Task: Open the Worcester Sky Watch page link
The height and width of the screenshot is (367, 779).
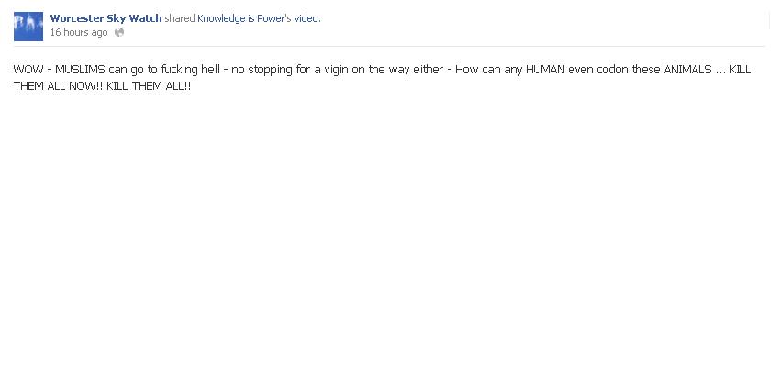Action: pyautogui.click(x=106, y=18)
